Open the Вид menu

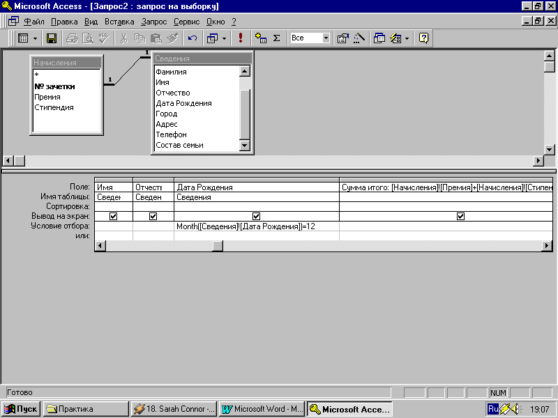pyautogui.click(x=91, y=22)
